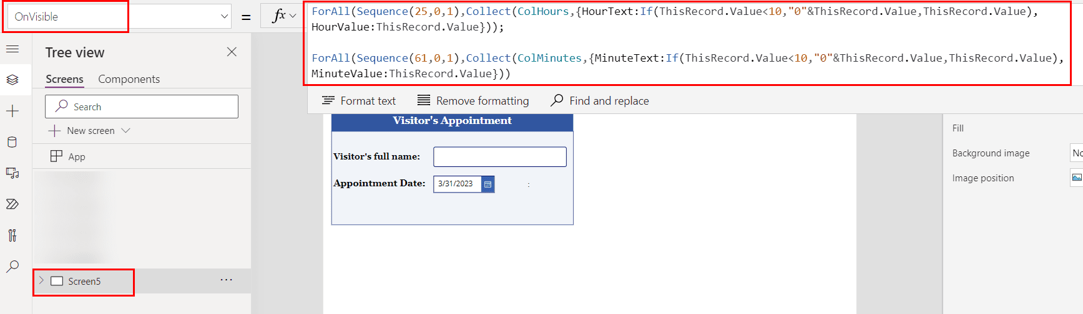
Task: Open the Tree view layers icon
Action: pos(12,80)
